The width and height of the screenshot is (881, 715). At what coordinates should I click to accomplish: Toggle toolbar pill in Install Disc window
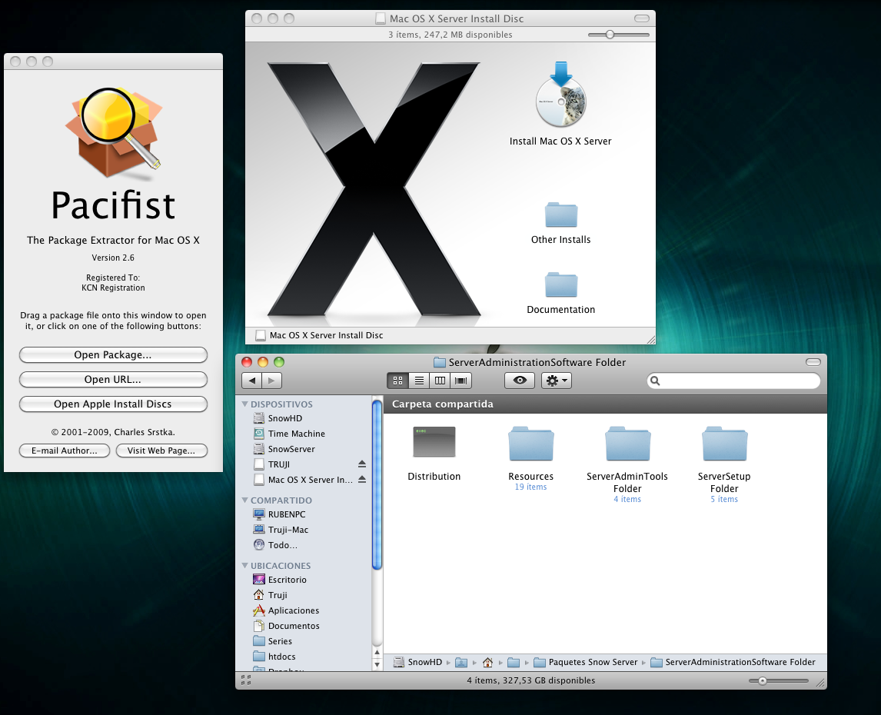642,18
